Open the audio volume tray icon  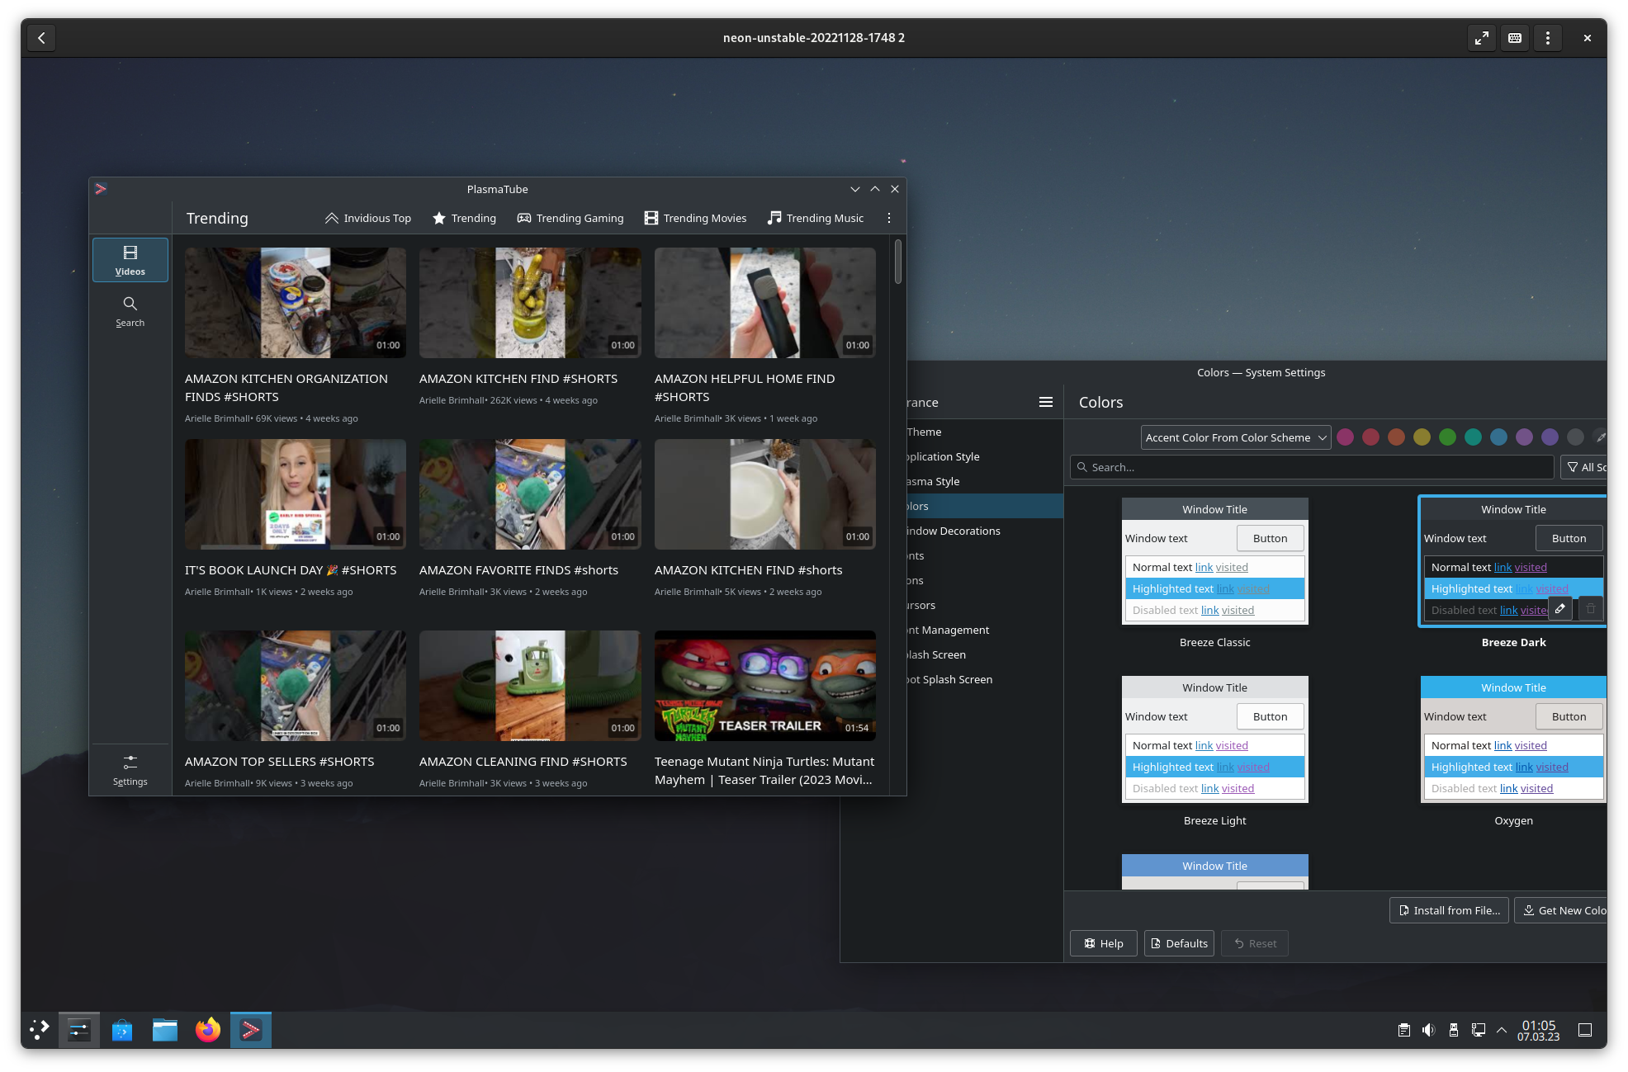tap(1429, 1030)
